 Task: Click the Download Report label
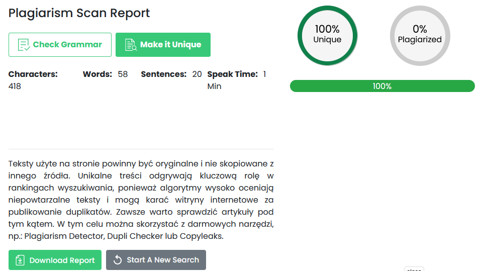pos(62,260)
